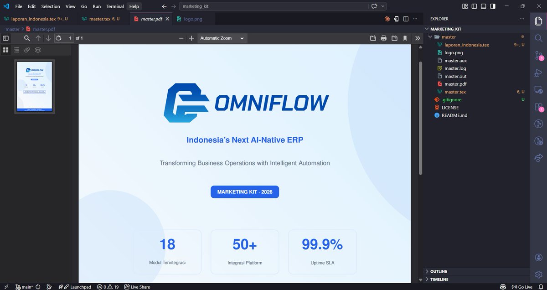547x290 pixels.
Task: Open Copilot chat icon in title bar
Action: [375, 6]
